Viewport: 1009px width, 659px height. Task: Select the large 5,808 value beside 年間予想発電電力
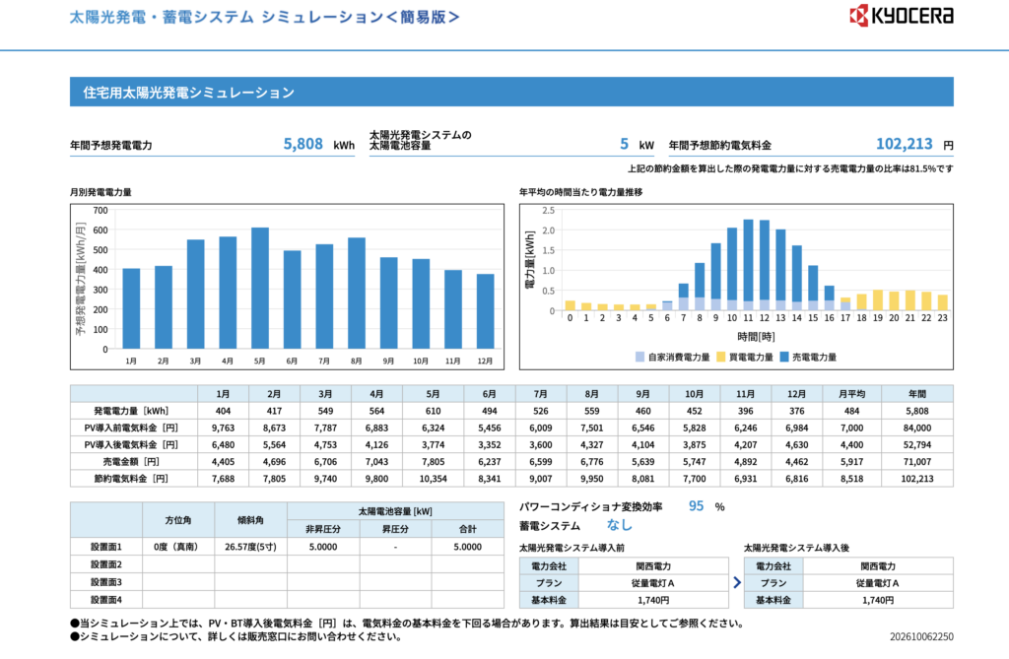pyautogui.click(x=303, y=144)
